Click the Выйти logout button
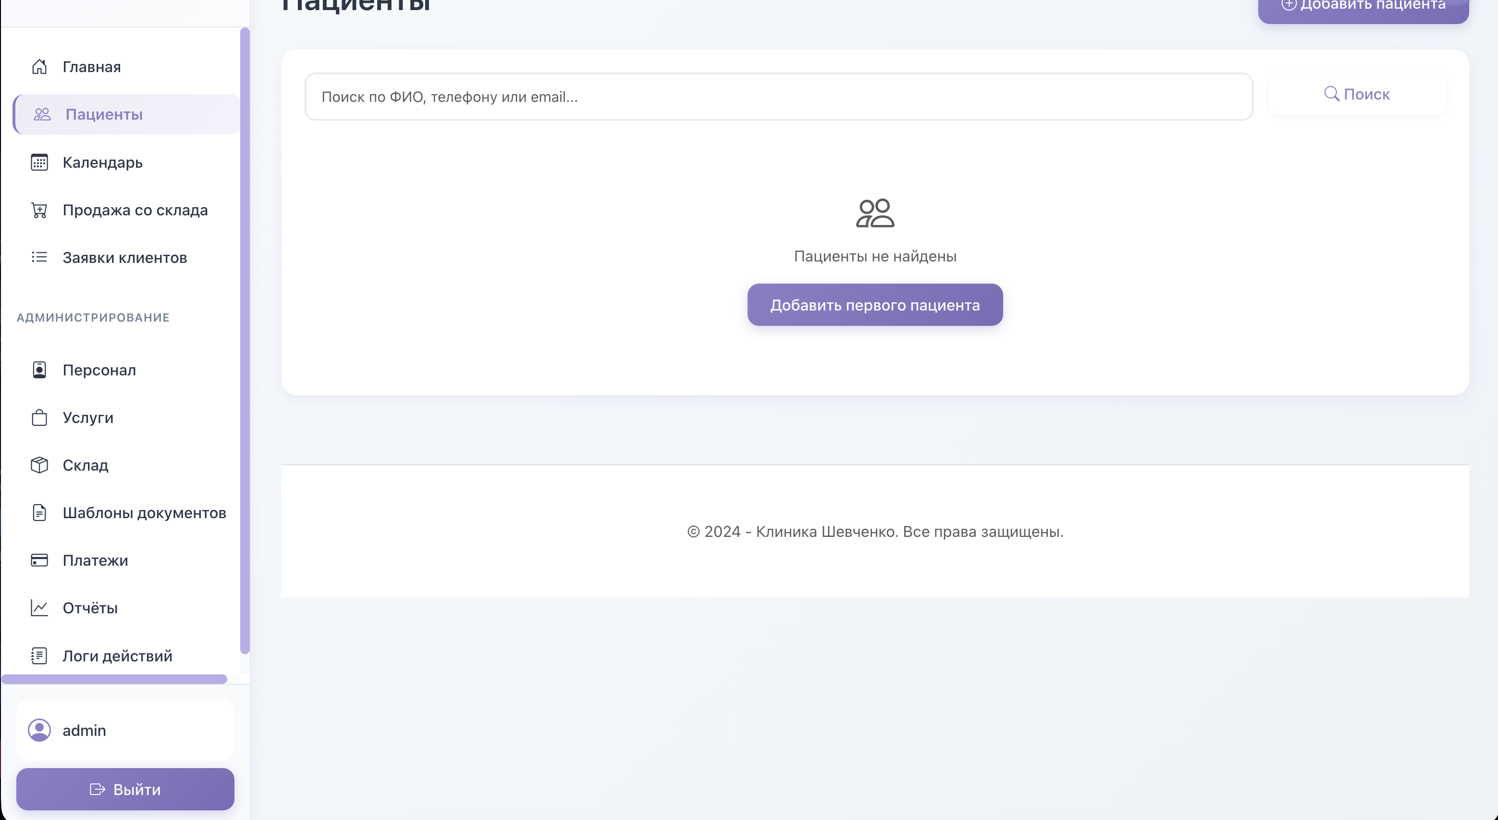Image resolution: width=1498 pixels, height=820 pixels. (125, 789)
